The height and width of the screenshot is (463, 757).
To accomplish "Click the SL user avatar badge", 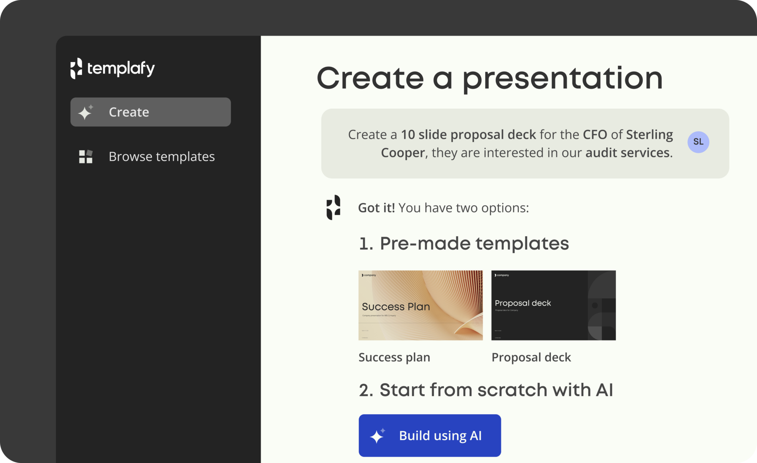I will [x=699, y=142].
